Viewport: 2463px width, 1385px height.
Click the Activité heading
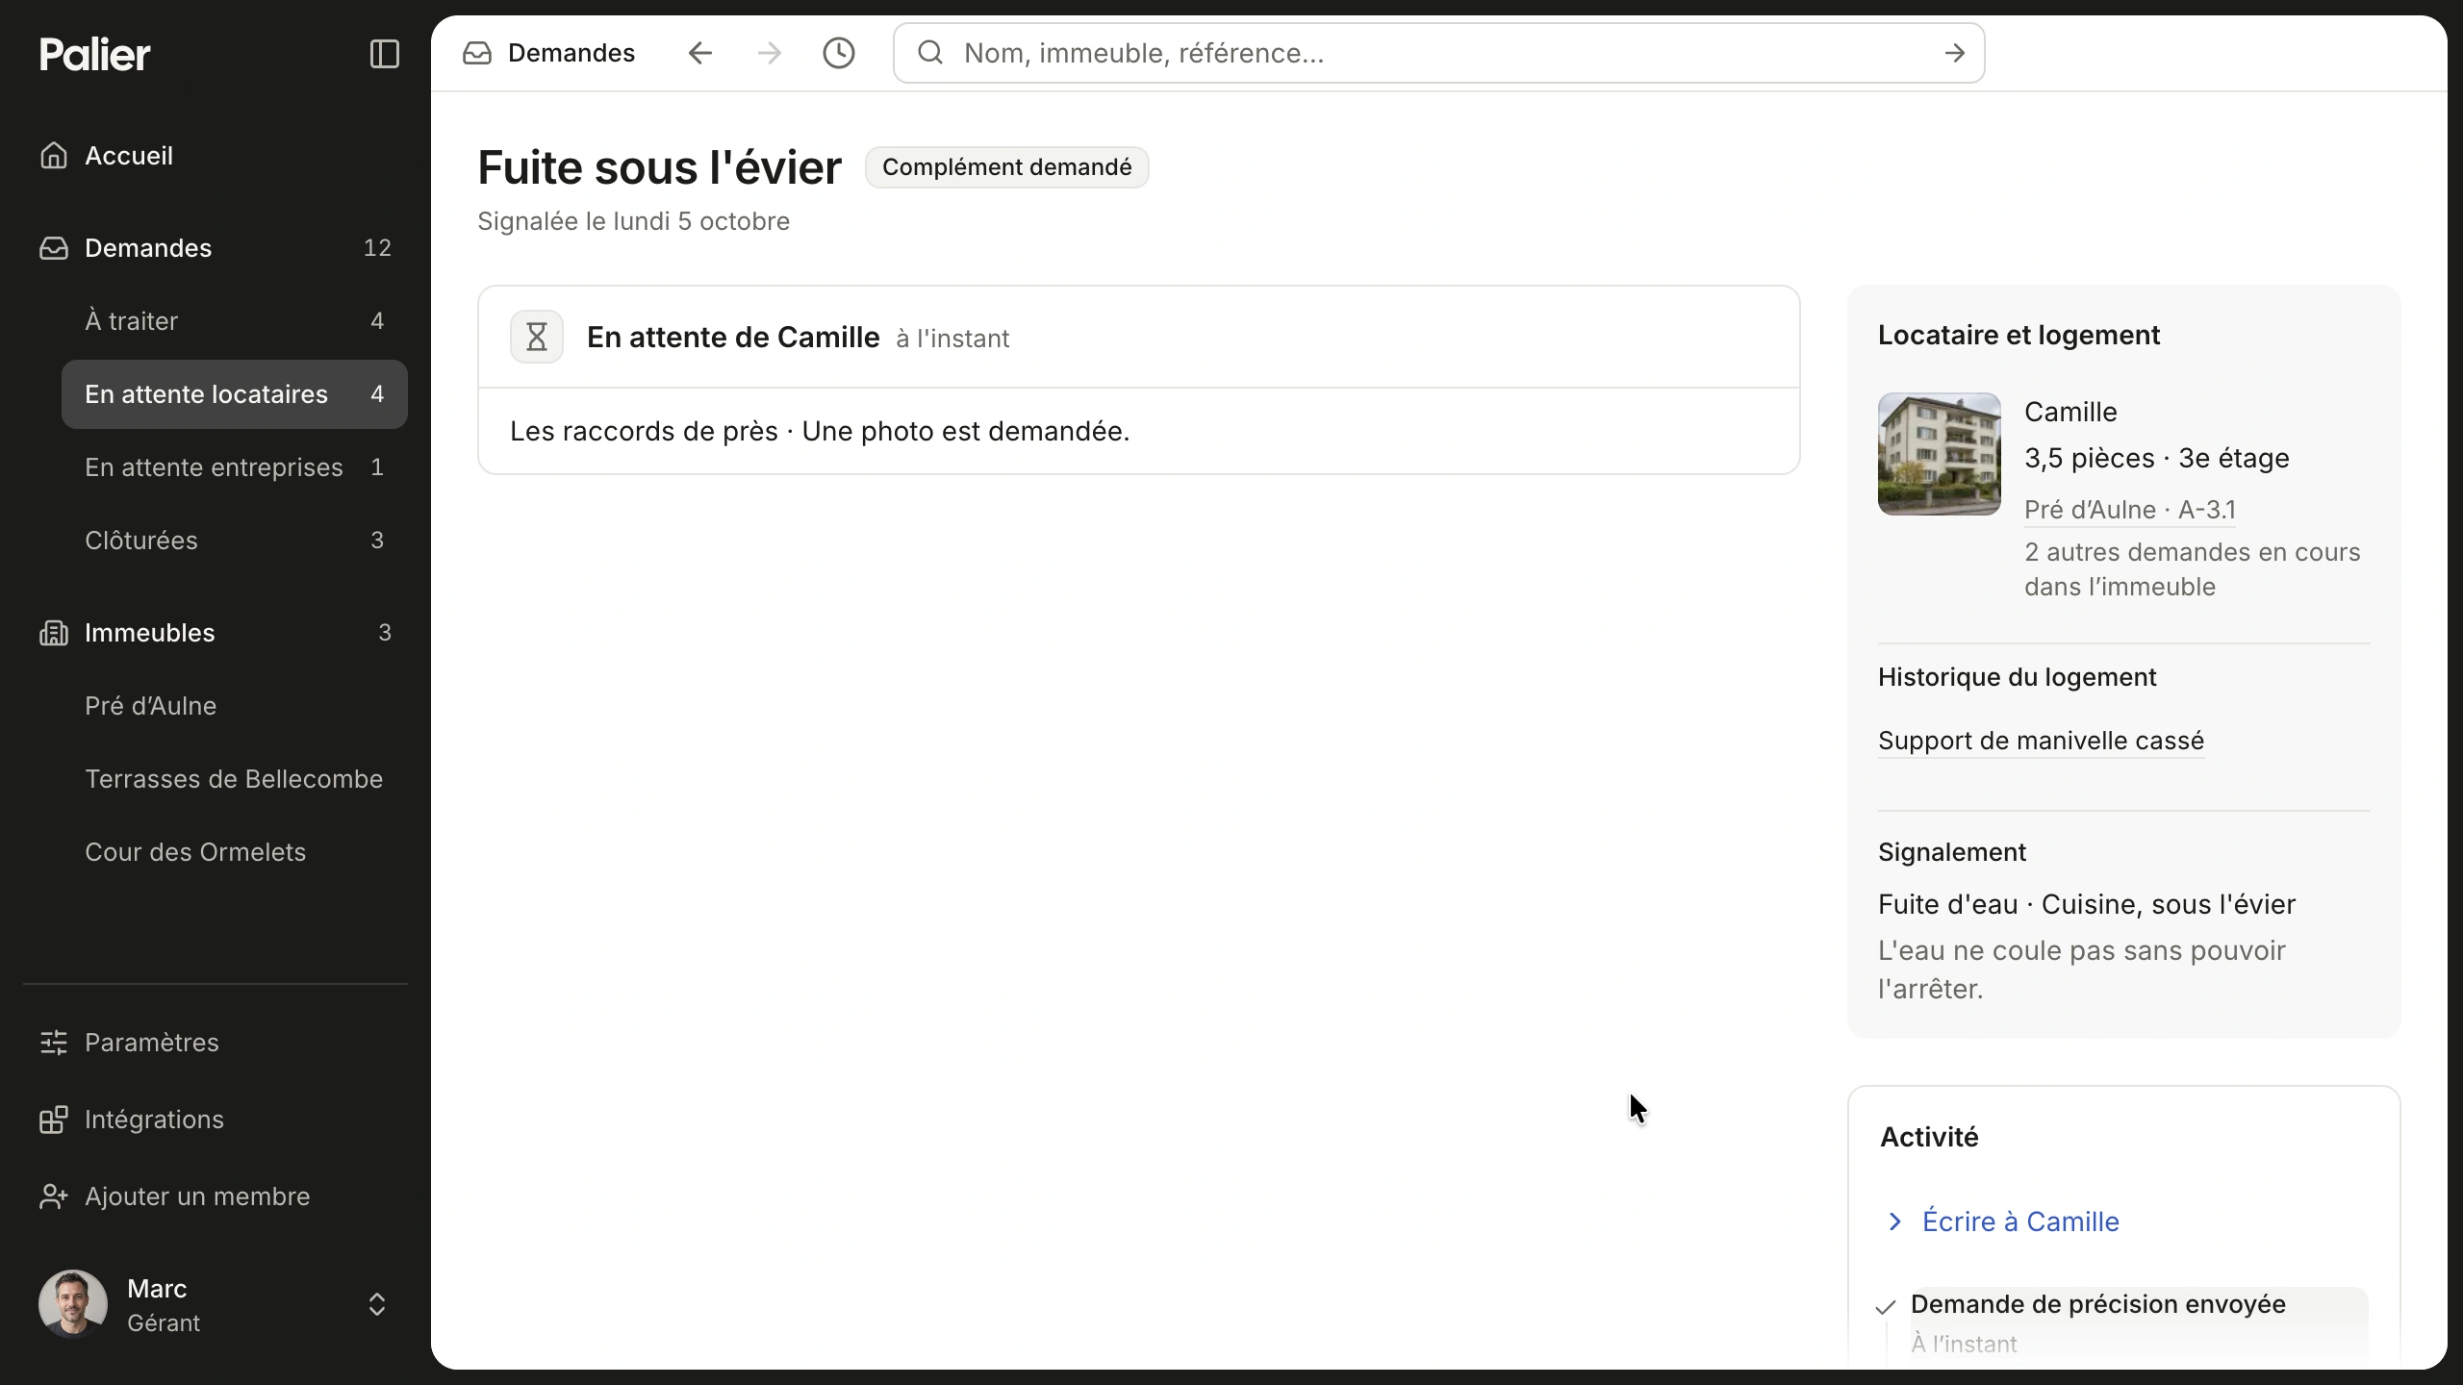1929,1137
